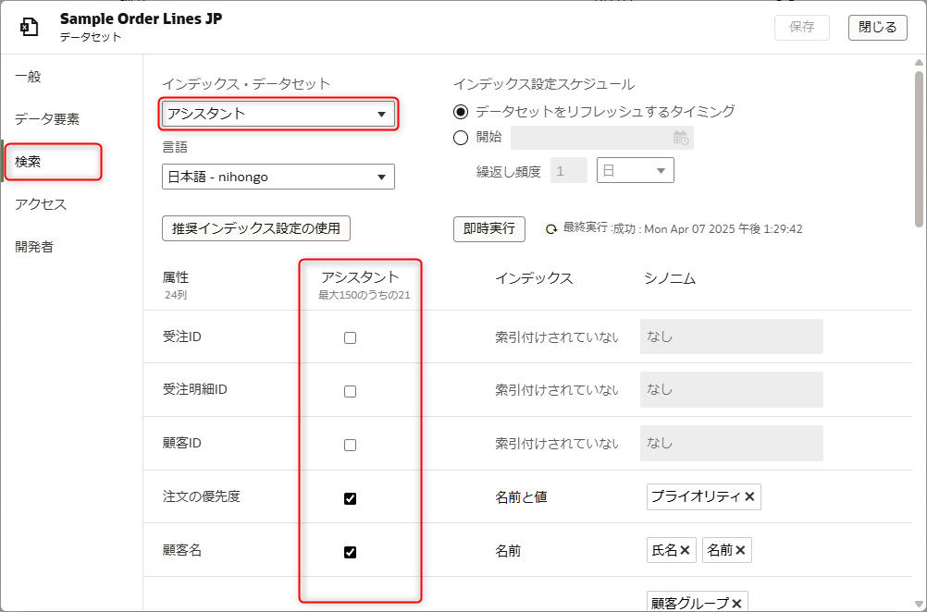Select the 開始 radio button
The image size is (927, 612).
coord(461,138)
